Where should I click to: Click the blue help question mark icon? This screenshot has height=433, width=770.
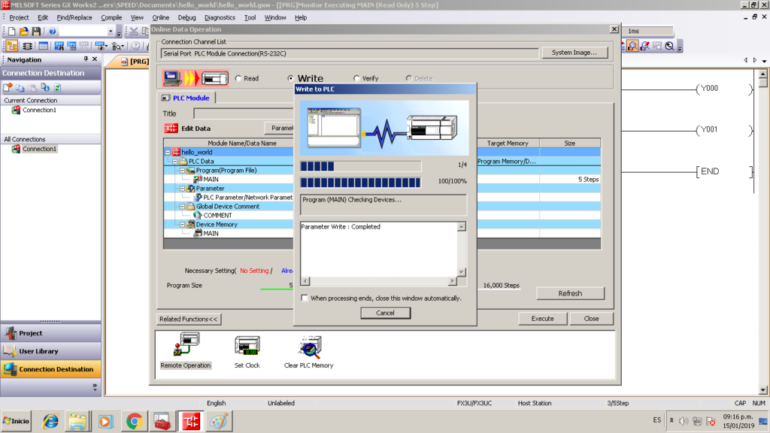click(53, 32)
